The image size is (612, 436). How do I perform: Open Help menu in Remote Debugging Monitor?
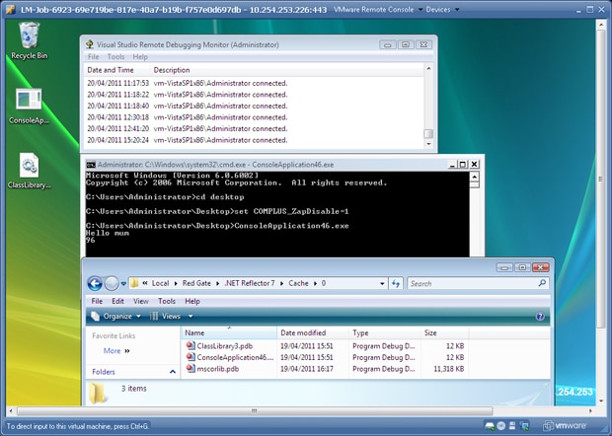pos(140,57)
